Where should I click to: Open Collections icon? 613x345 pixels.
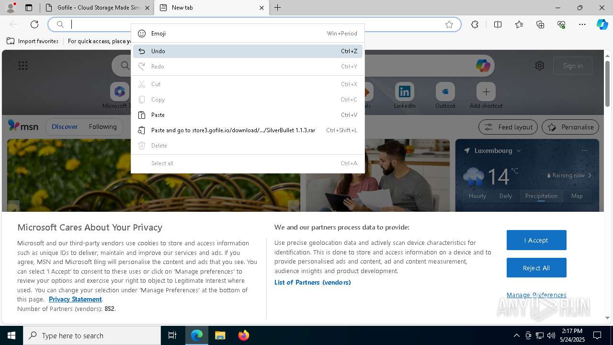point(540,24)
